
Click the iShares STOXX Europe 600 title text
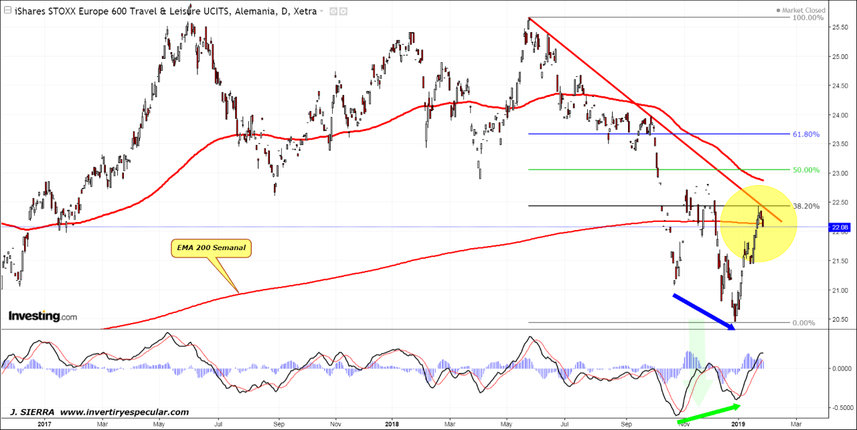[x=133, y=11]
